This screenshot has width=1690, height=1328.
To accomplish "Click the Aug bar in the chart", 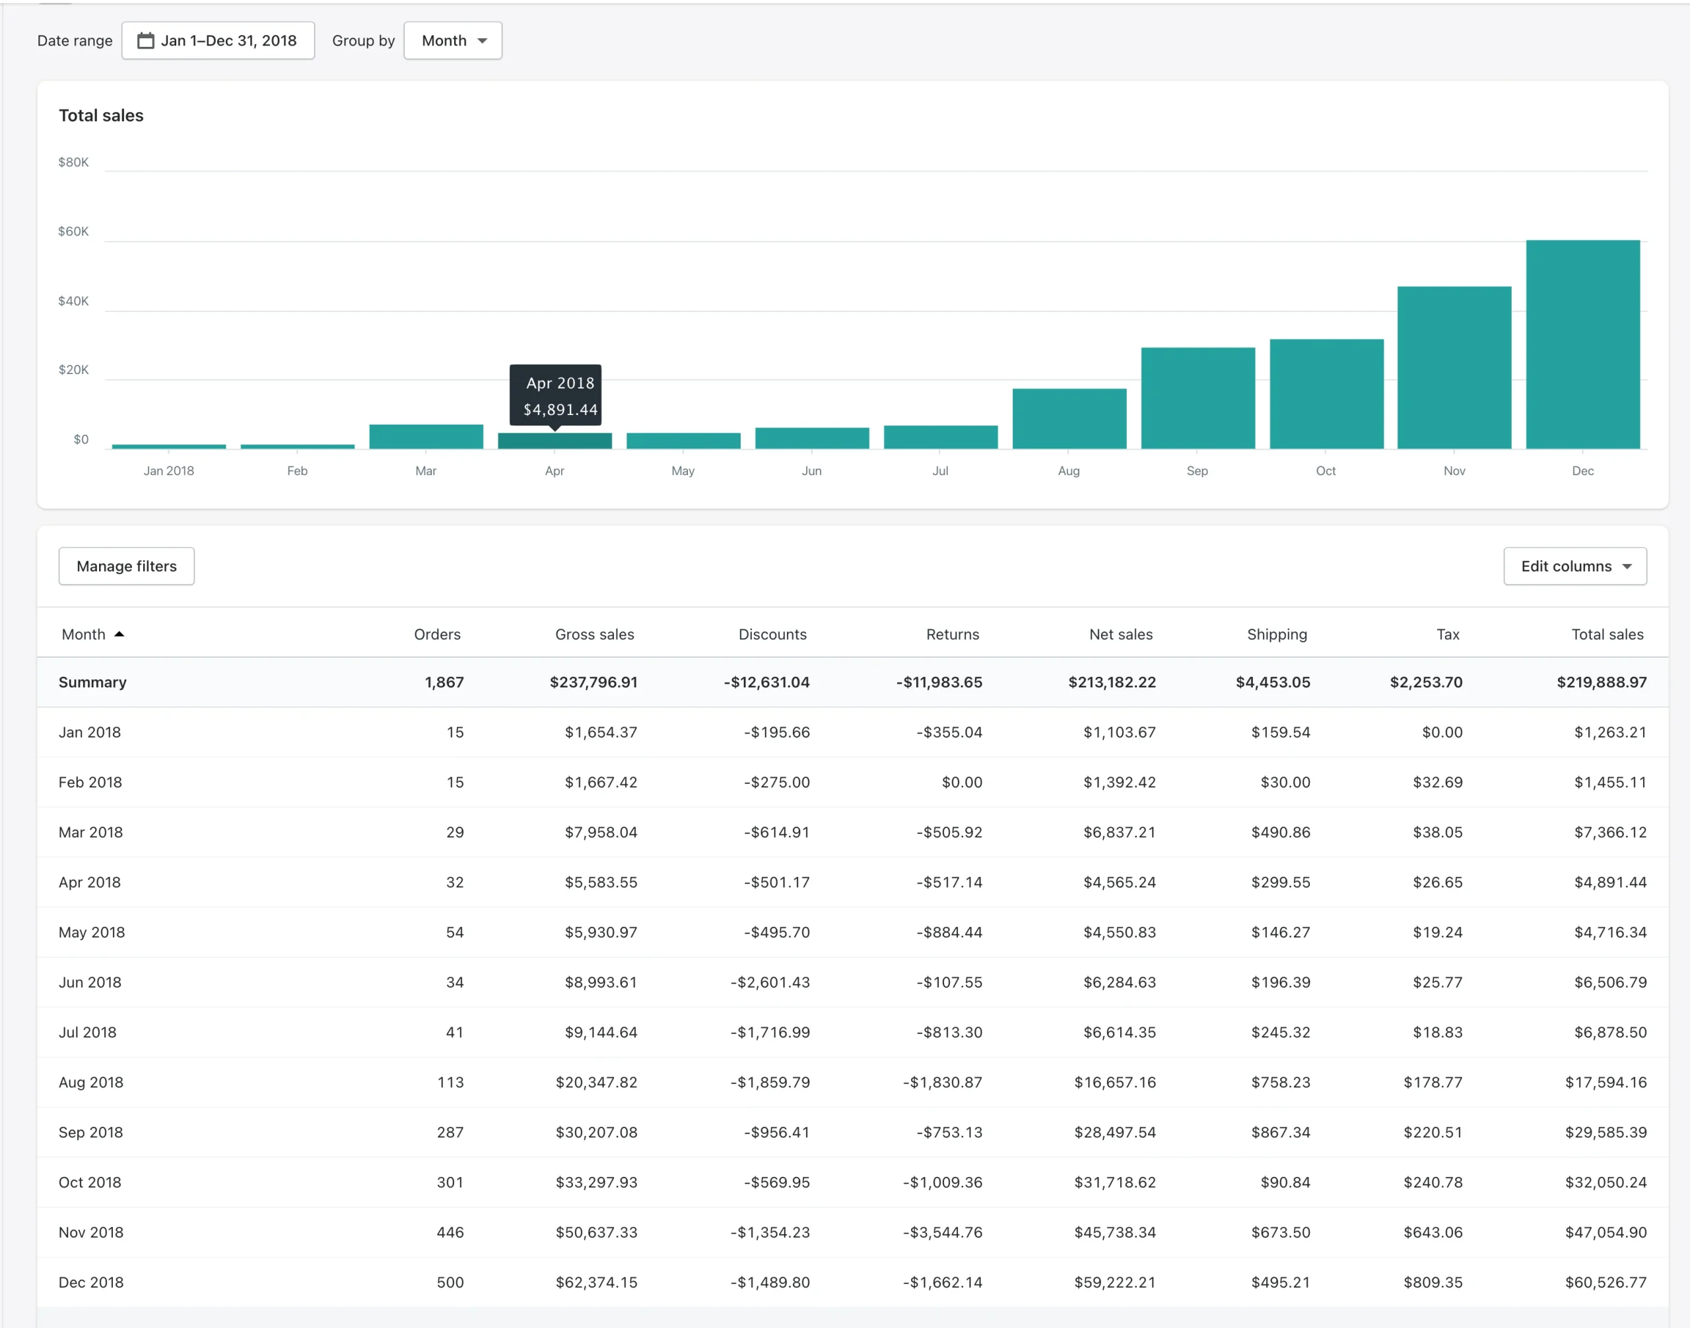I will (x=1069, y=418).
